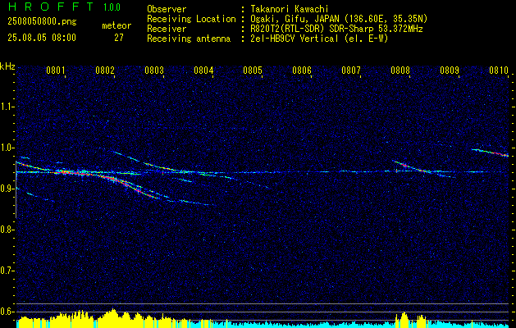Viewport: 516px width, 328px height.
Task: Click the 0806 time marker
Action: 302,70
